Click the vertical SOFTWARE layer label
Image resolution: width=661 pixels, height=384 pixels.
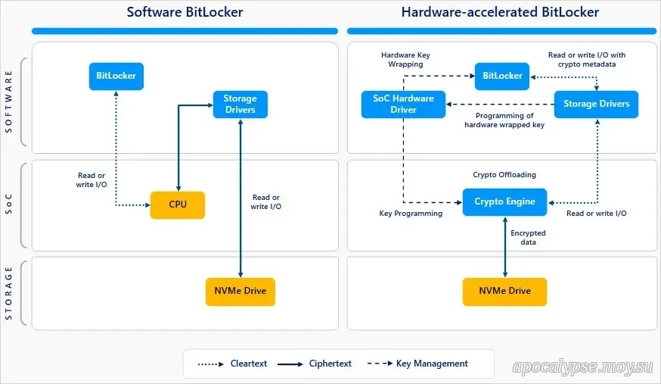8,101
